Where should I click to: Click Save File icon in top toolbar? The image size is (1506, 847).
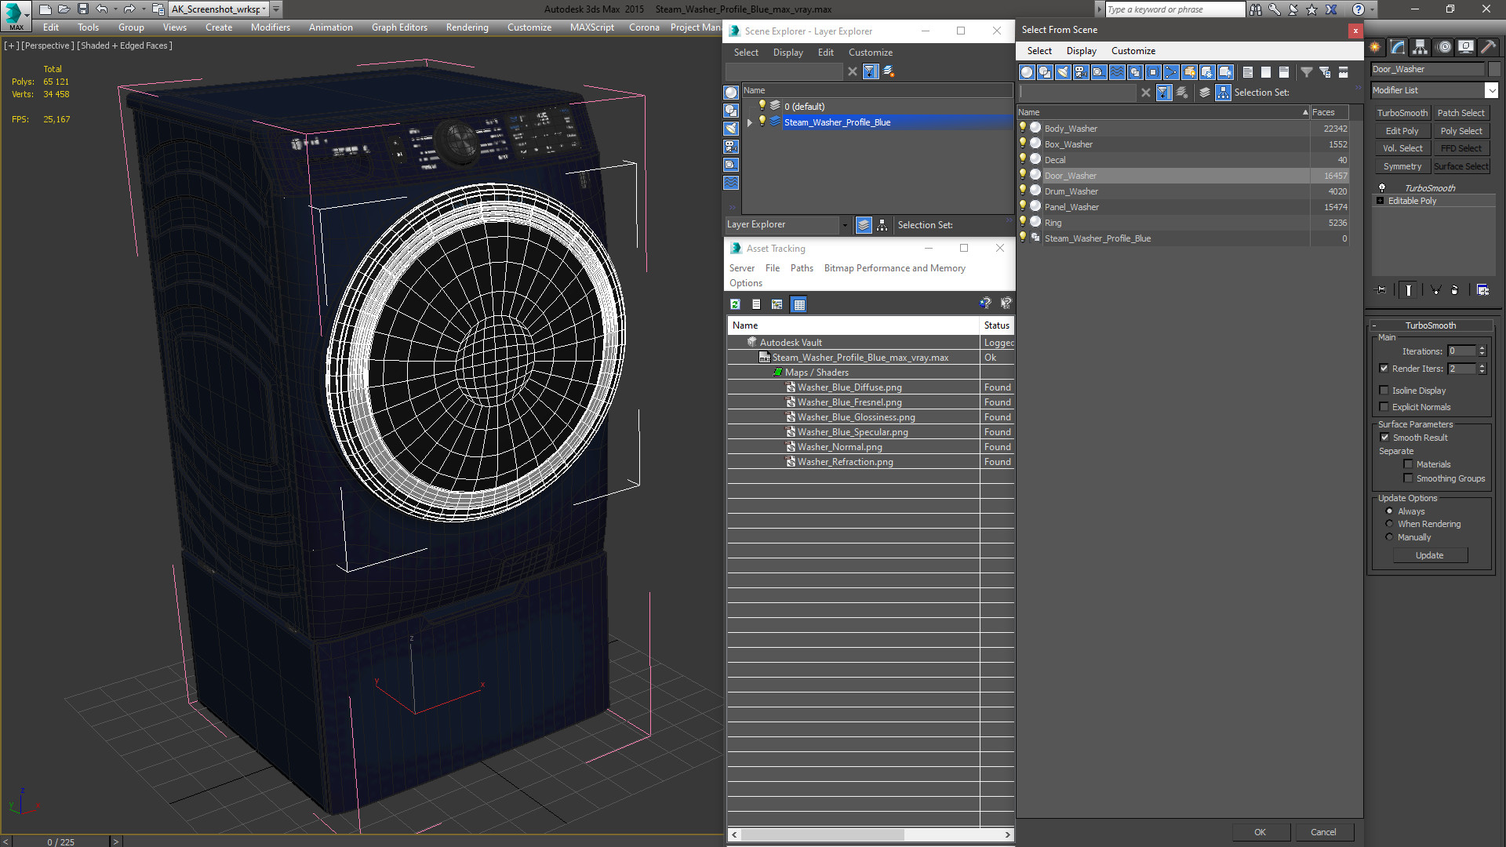point(82,9)
